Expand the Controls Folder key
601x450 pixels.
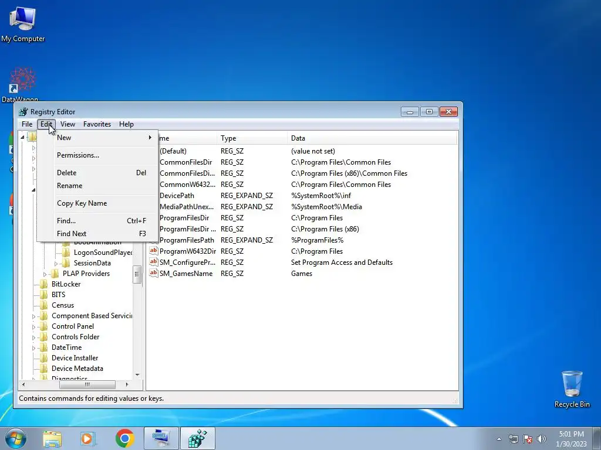[33, 337]
